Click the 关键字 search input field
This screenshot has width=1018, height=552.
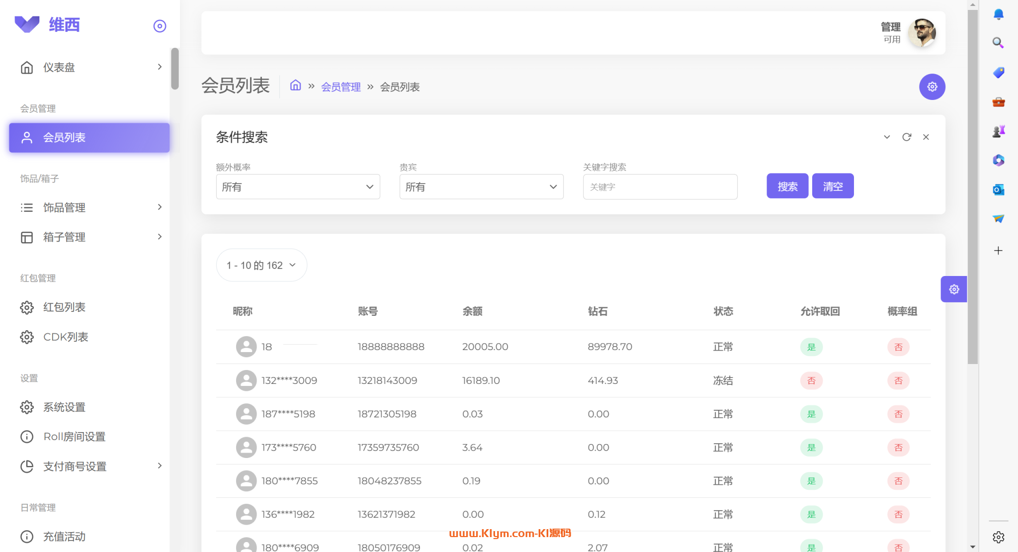pos(660,187)
